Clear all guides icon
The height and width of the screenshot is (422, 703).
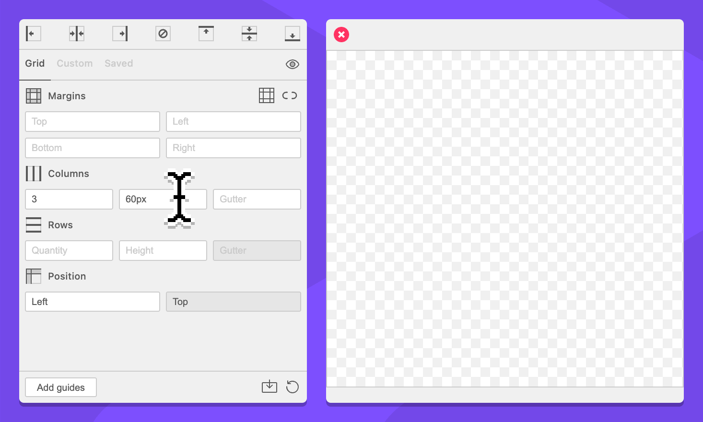[x=163, y=34]
